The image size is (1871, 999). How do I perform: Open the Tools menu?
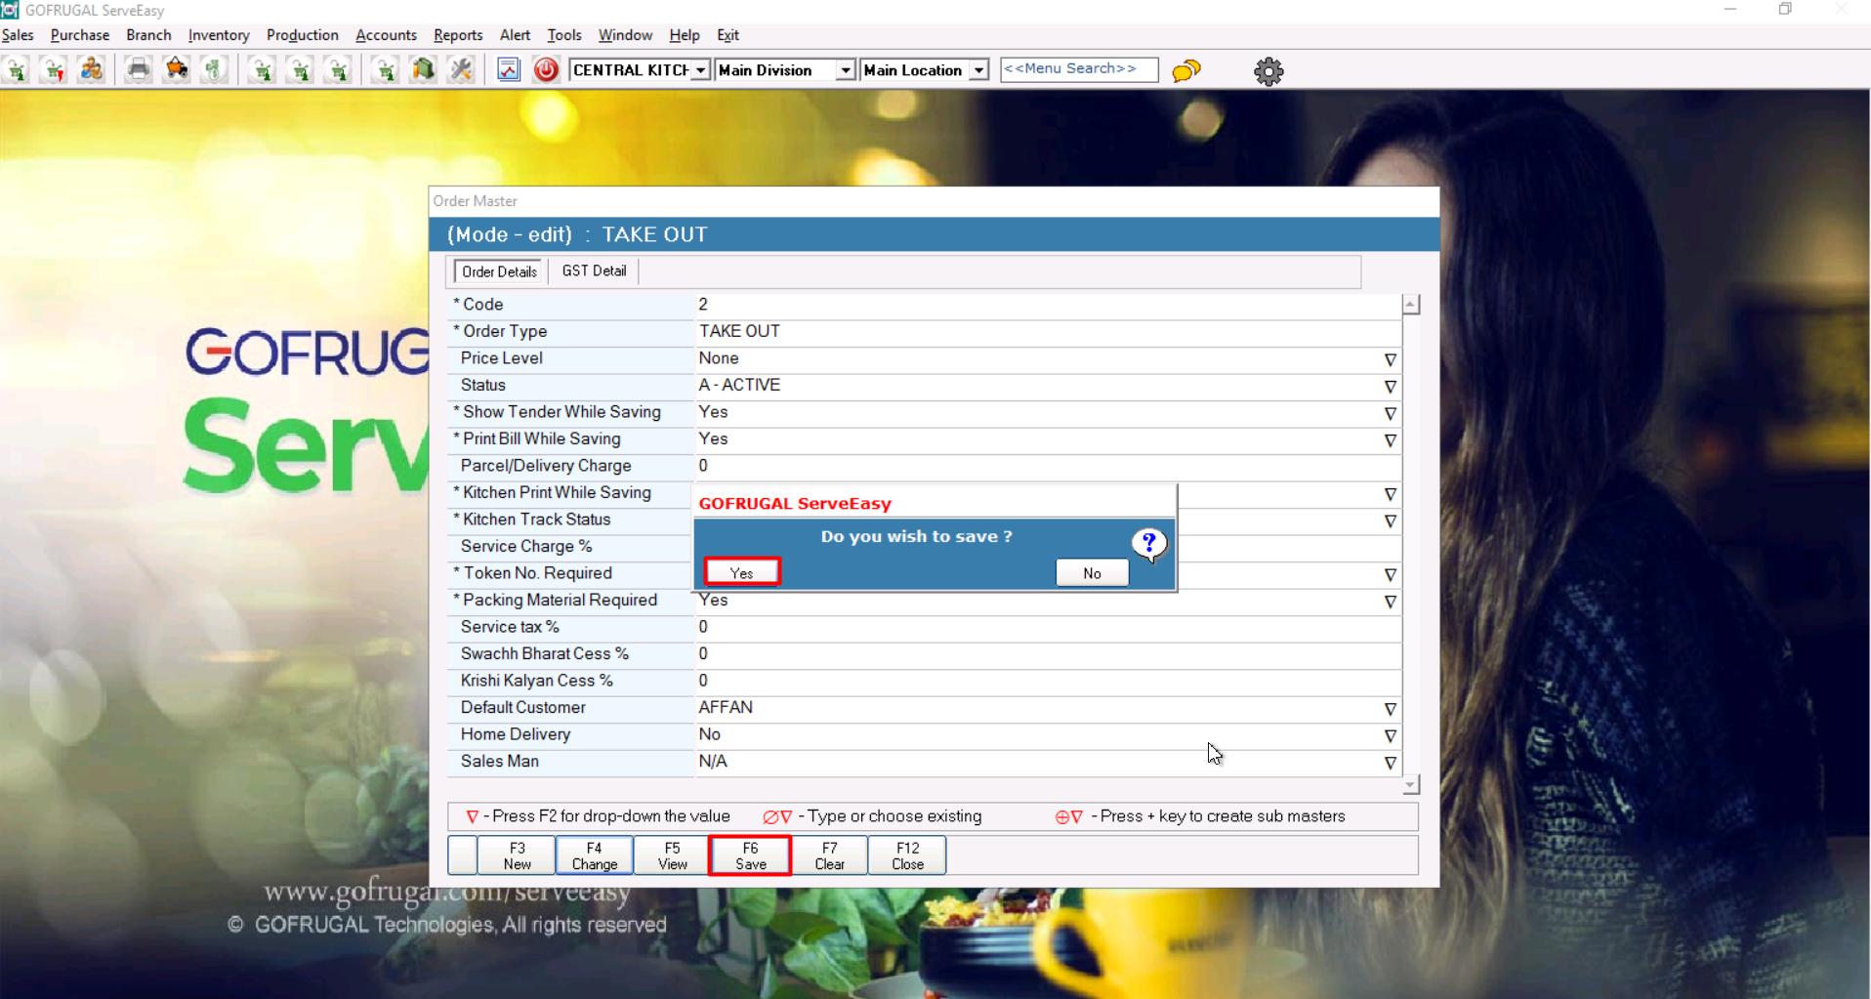[564, 35]
